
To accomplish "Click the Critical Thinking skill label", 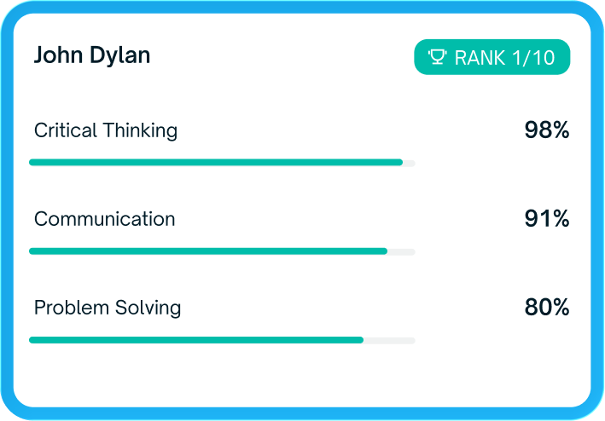I will point(106,130).
